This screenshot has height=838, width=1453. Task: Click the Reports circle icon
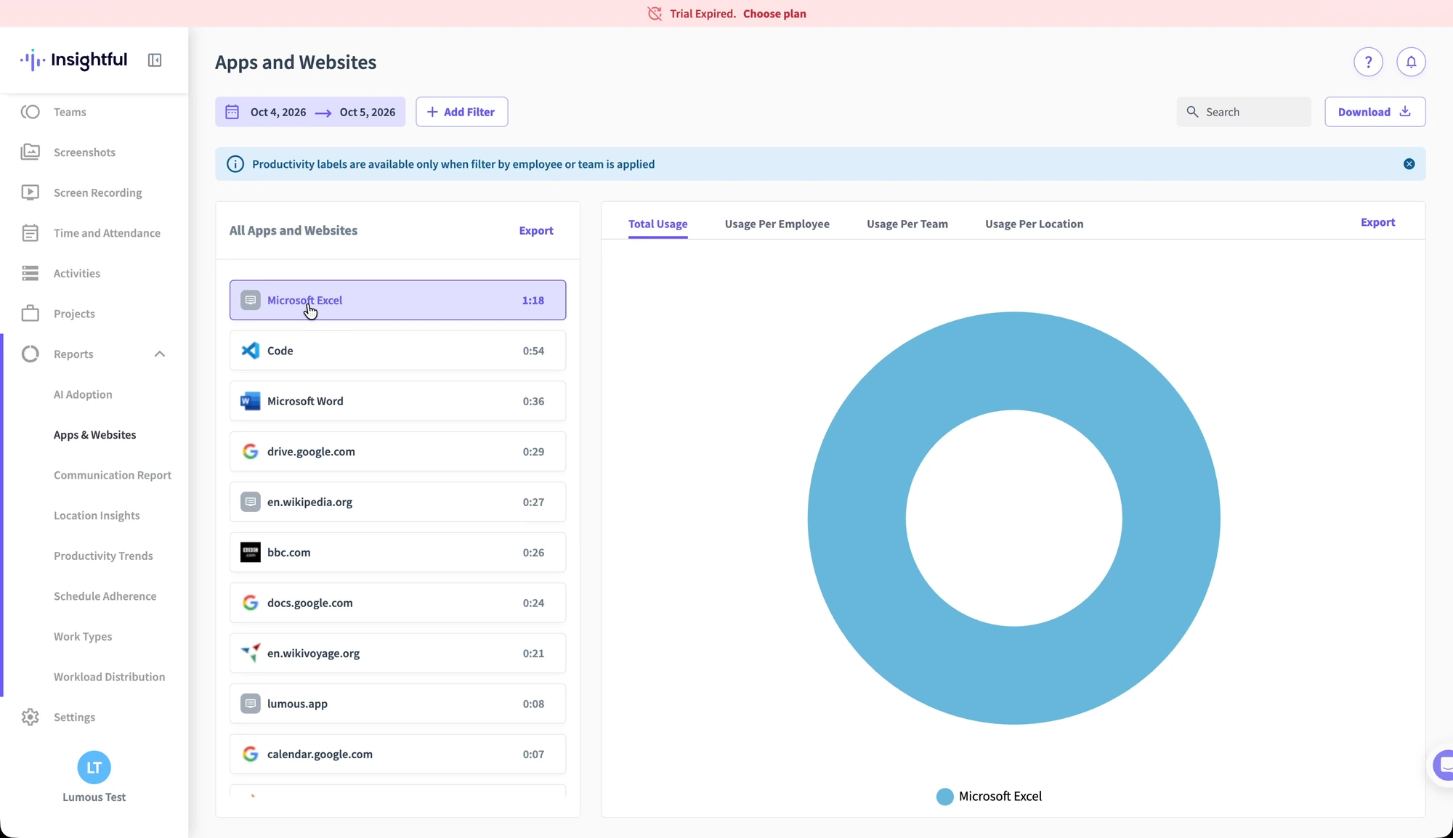pyautogui.click(x=30, y=354)
